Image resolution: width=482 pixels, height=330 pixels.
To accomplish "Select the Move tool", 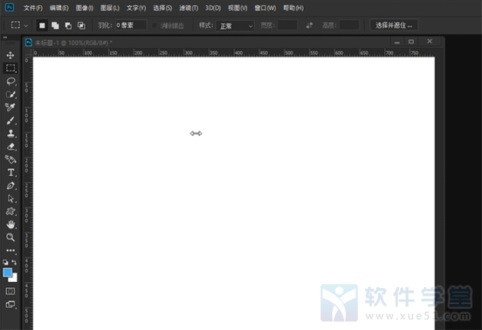I will click(x=11, y=55).
